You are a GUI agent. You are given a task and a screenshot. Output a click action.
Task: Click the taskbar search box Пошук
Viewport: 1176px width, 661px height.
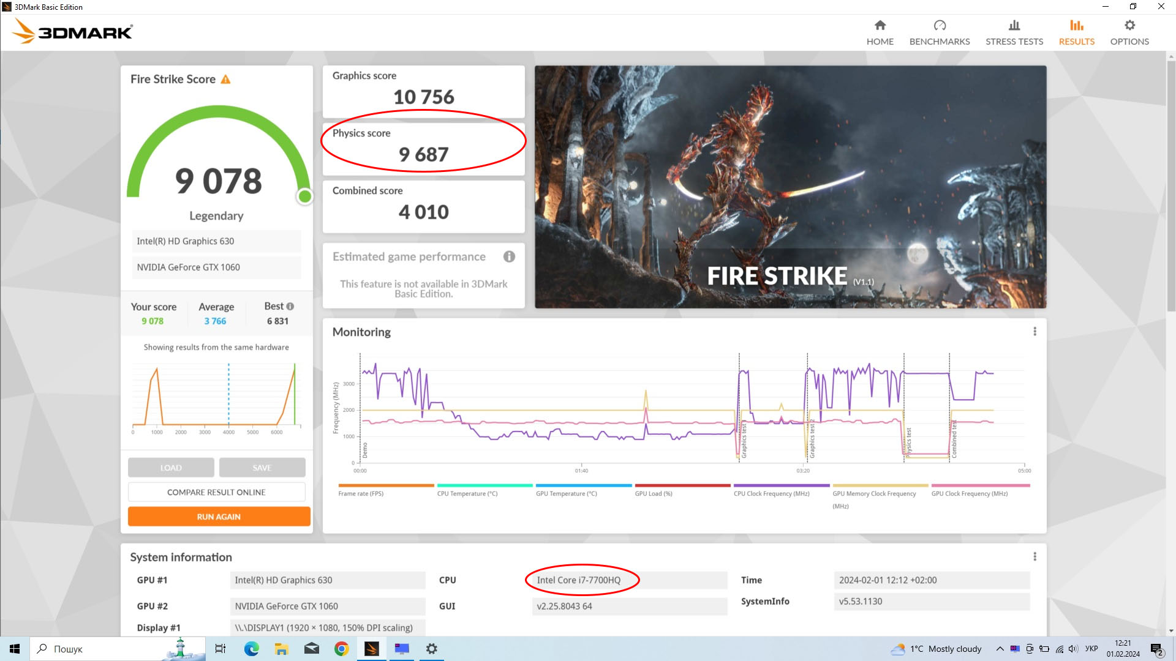click(117, 649)
